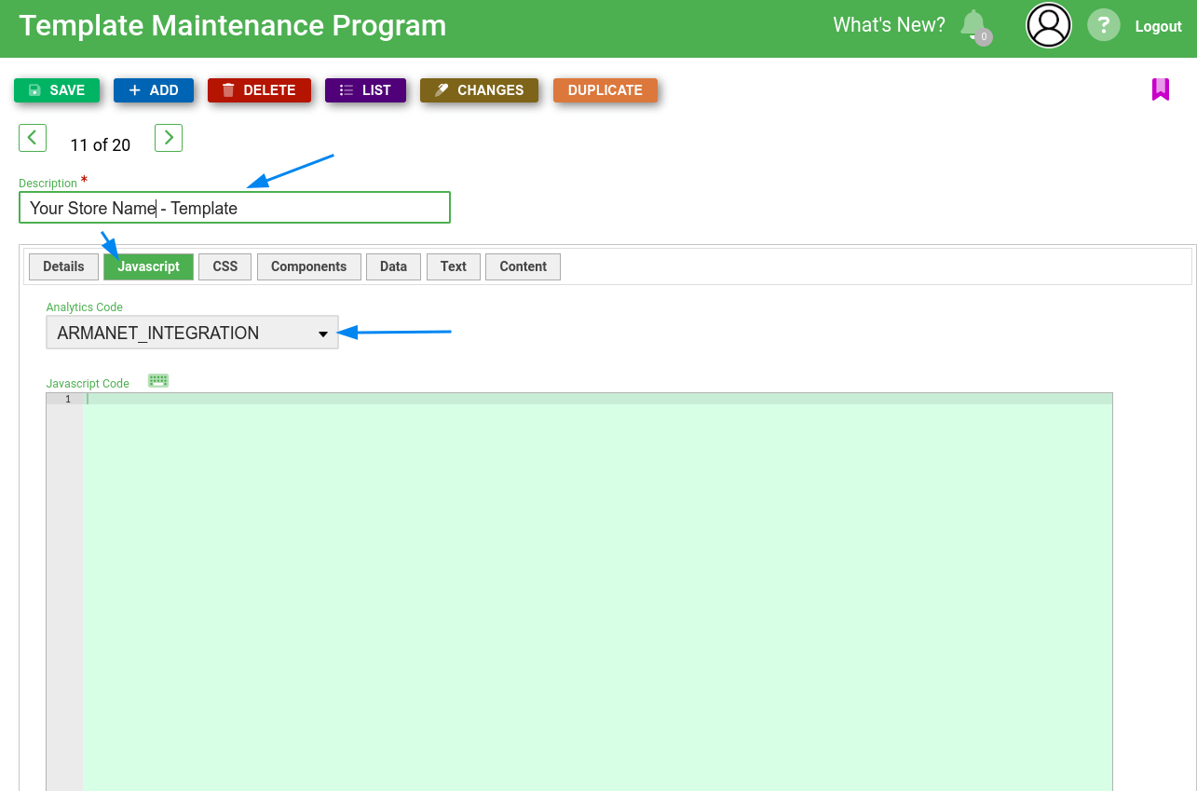
Task: Go to the previous record arrow
Action: (33, 138)
